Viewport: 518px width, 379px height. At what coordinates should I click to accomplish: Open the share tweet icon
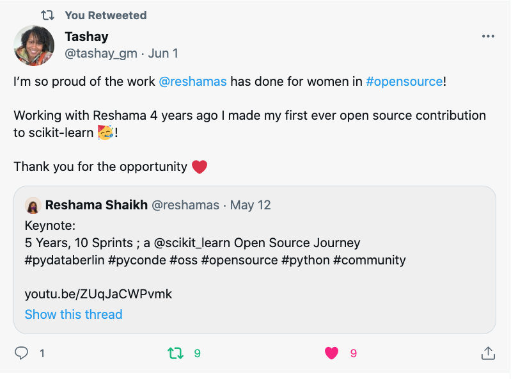(487, 353)
